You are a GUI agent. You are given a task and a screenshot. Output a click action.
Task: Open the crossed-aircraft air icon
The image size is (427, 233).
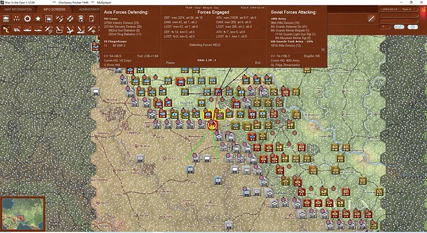point(59,19)
